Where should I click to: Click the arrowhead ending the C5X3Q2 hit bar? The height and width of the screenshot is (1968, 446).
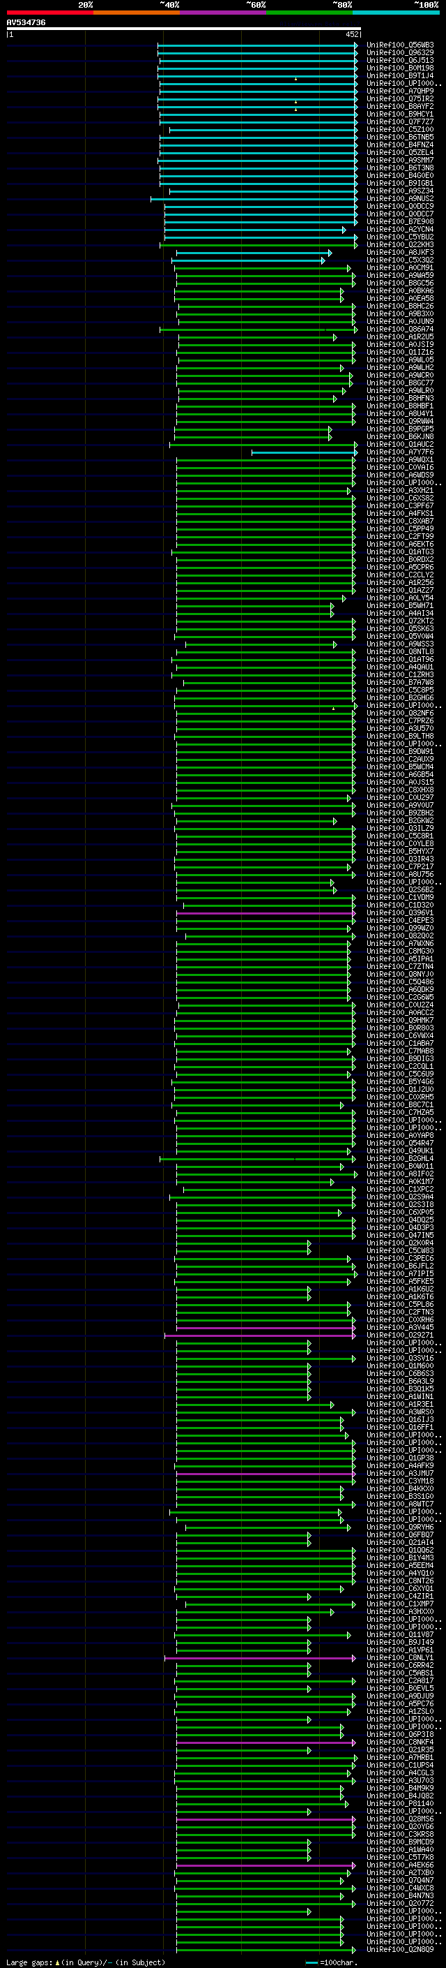[x=323, y=260]
